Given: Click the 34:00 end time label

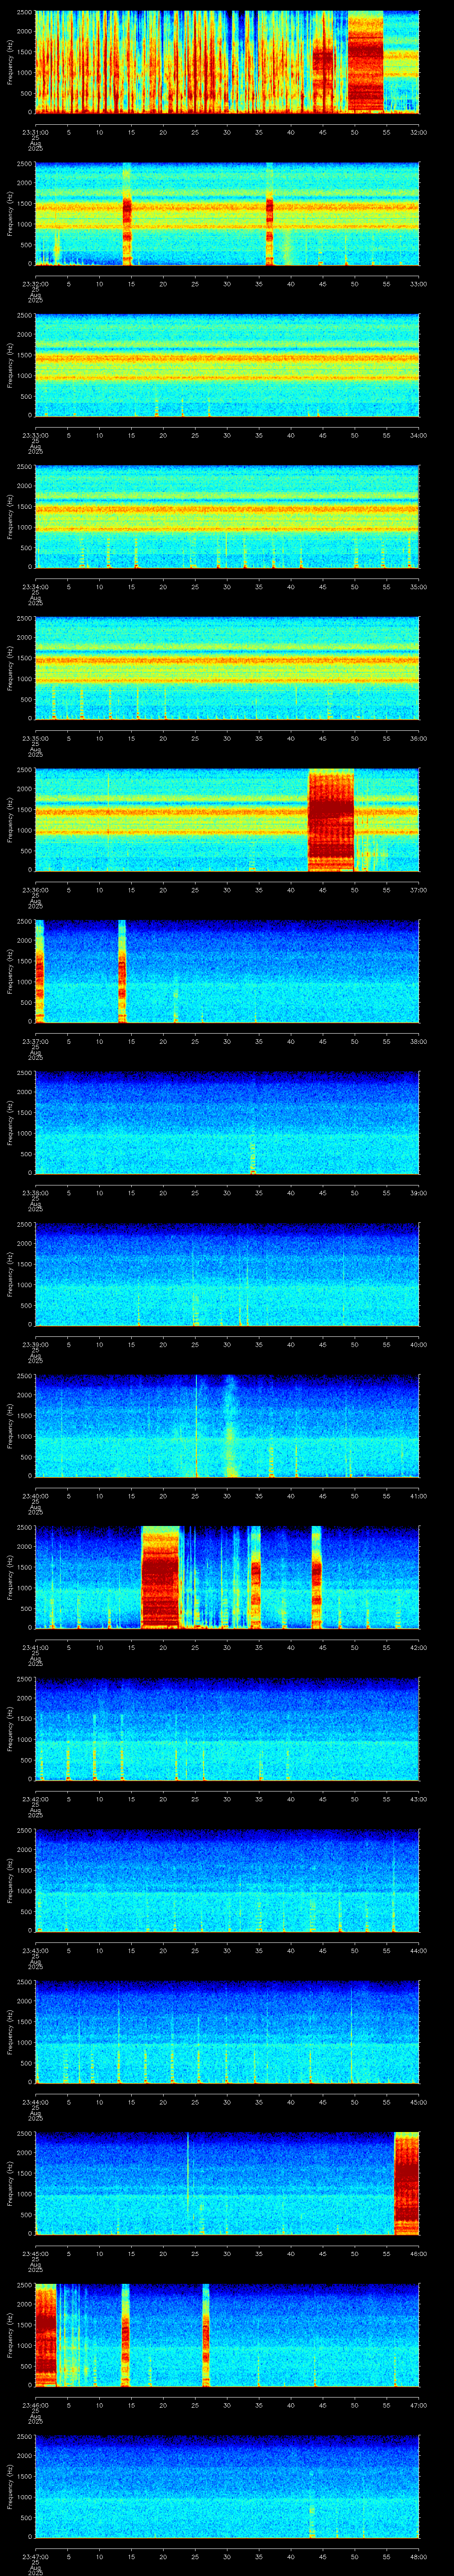Looking at the screenshot, I should (x=418, y=434).
